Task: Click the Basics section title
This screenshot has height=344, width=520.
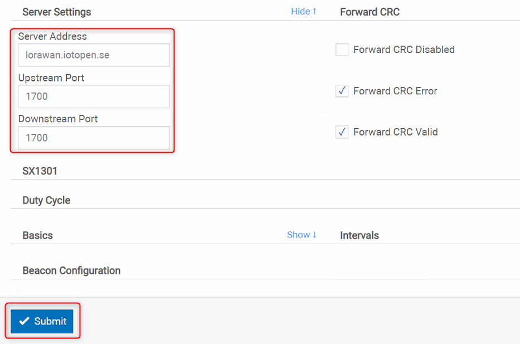Action: pyautogui.click(x=37, y=235)
